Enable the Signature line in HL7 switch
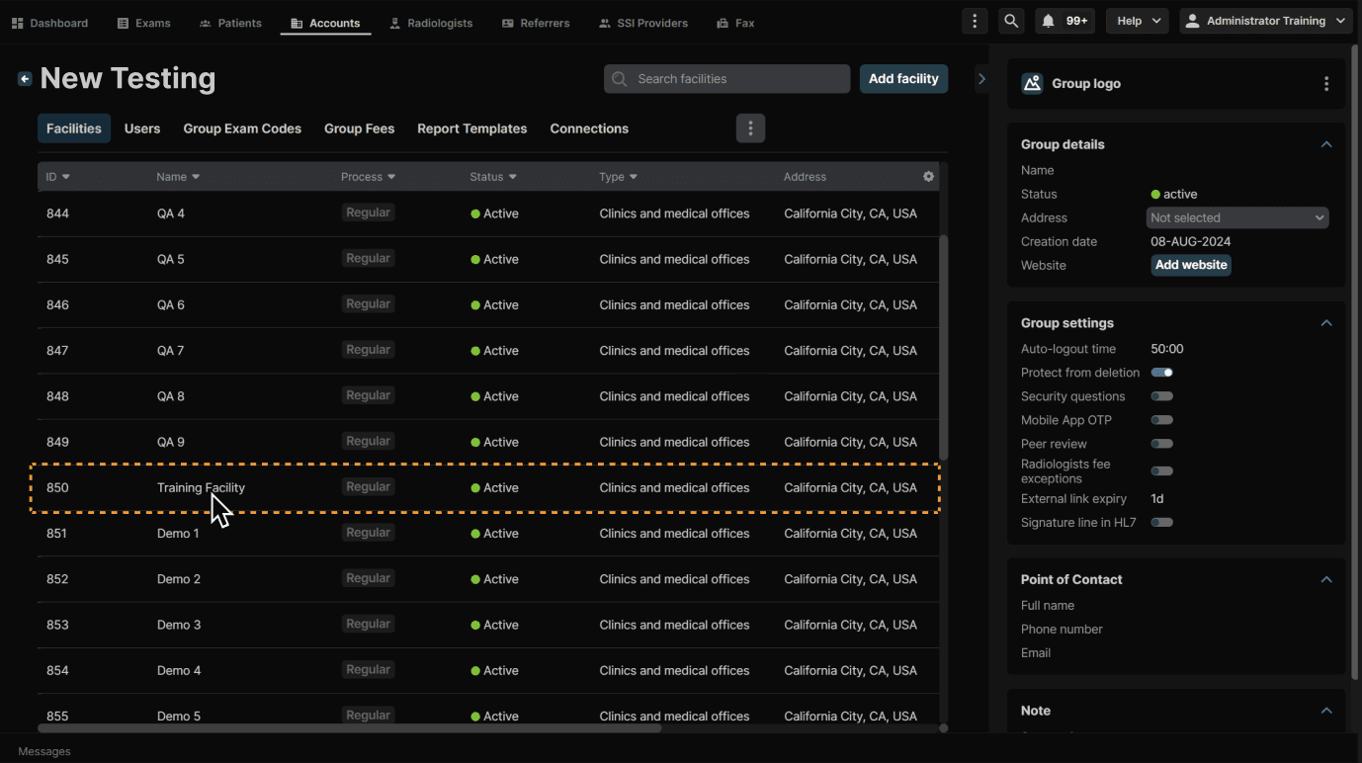The image size is (1362, 763). point(1162,522)
